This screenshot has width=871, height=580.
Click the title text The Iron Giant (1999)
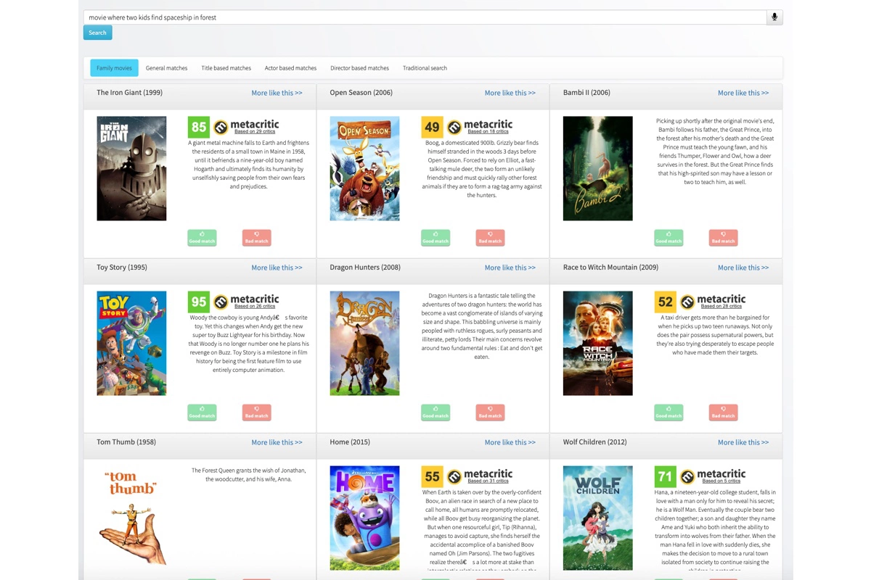click(129, 93)
